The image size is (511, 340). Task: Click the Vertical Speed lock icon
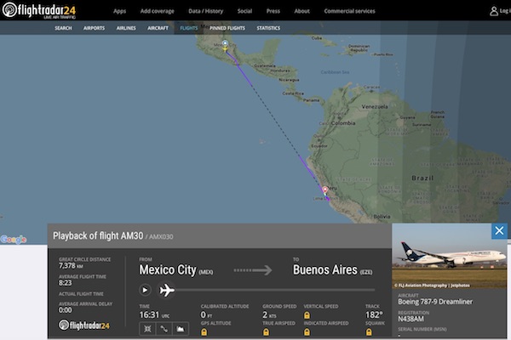[307, 315]
